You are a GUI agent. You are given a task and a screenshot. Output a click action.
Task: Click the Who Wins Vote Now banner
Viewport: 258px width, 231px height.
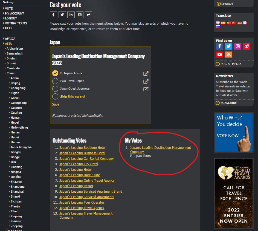[x=234, y=132]
